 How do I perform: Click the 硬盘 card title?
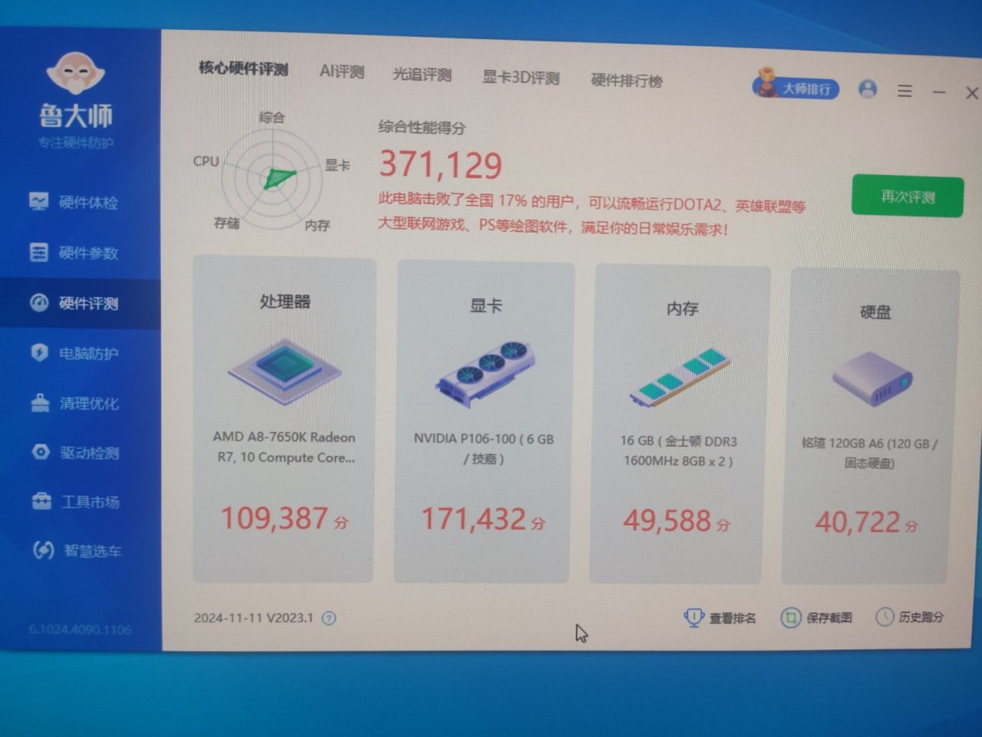pyautogui.click(x=875, y=312)
